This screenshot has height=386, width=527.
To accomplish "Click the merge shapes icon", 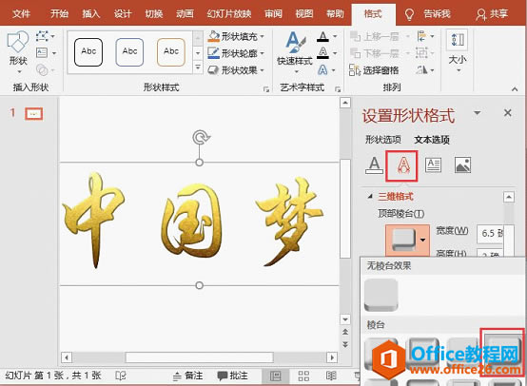I will click(x=43, y=69).
